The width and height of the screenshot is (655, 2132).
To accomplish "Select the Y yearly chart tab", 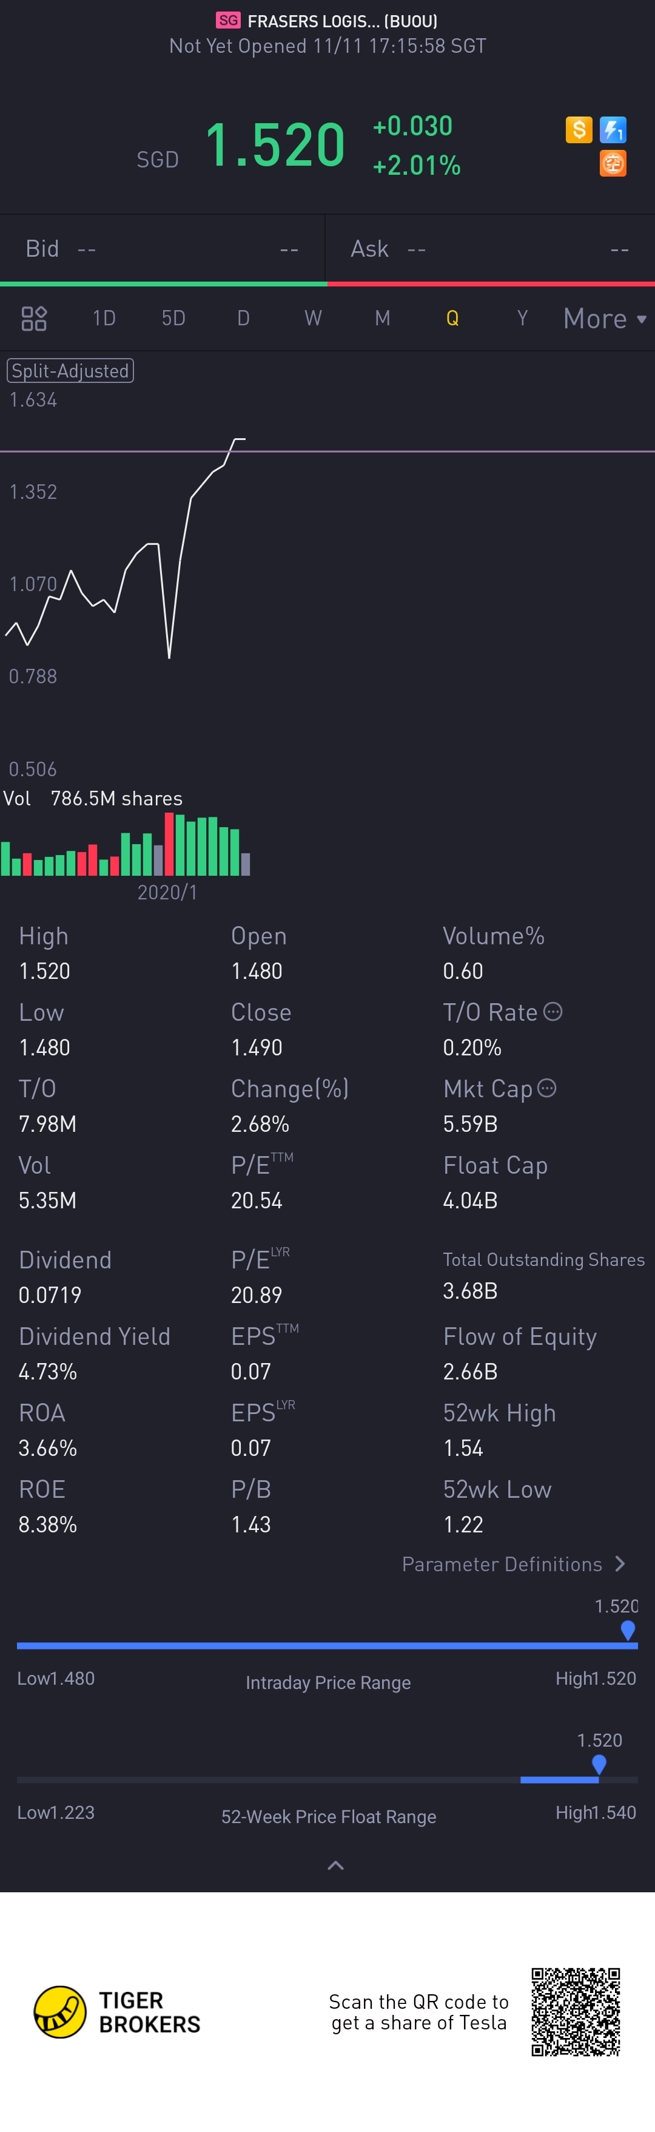I will pyautogui.click(x=522, y=319).
